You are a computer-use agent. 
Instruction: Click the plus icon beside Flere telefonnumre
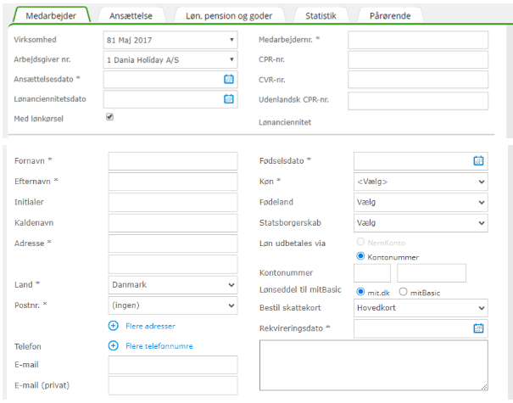pos(114,345)
